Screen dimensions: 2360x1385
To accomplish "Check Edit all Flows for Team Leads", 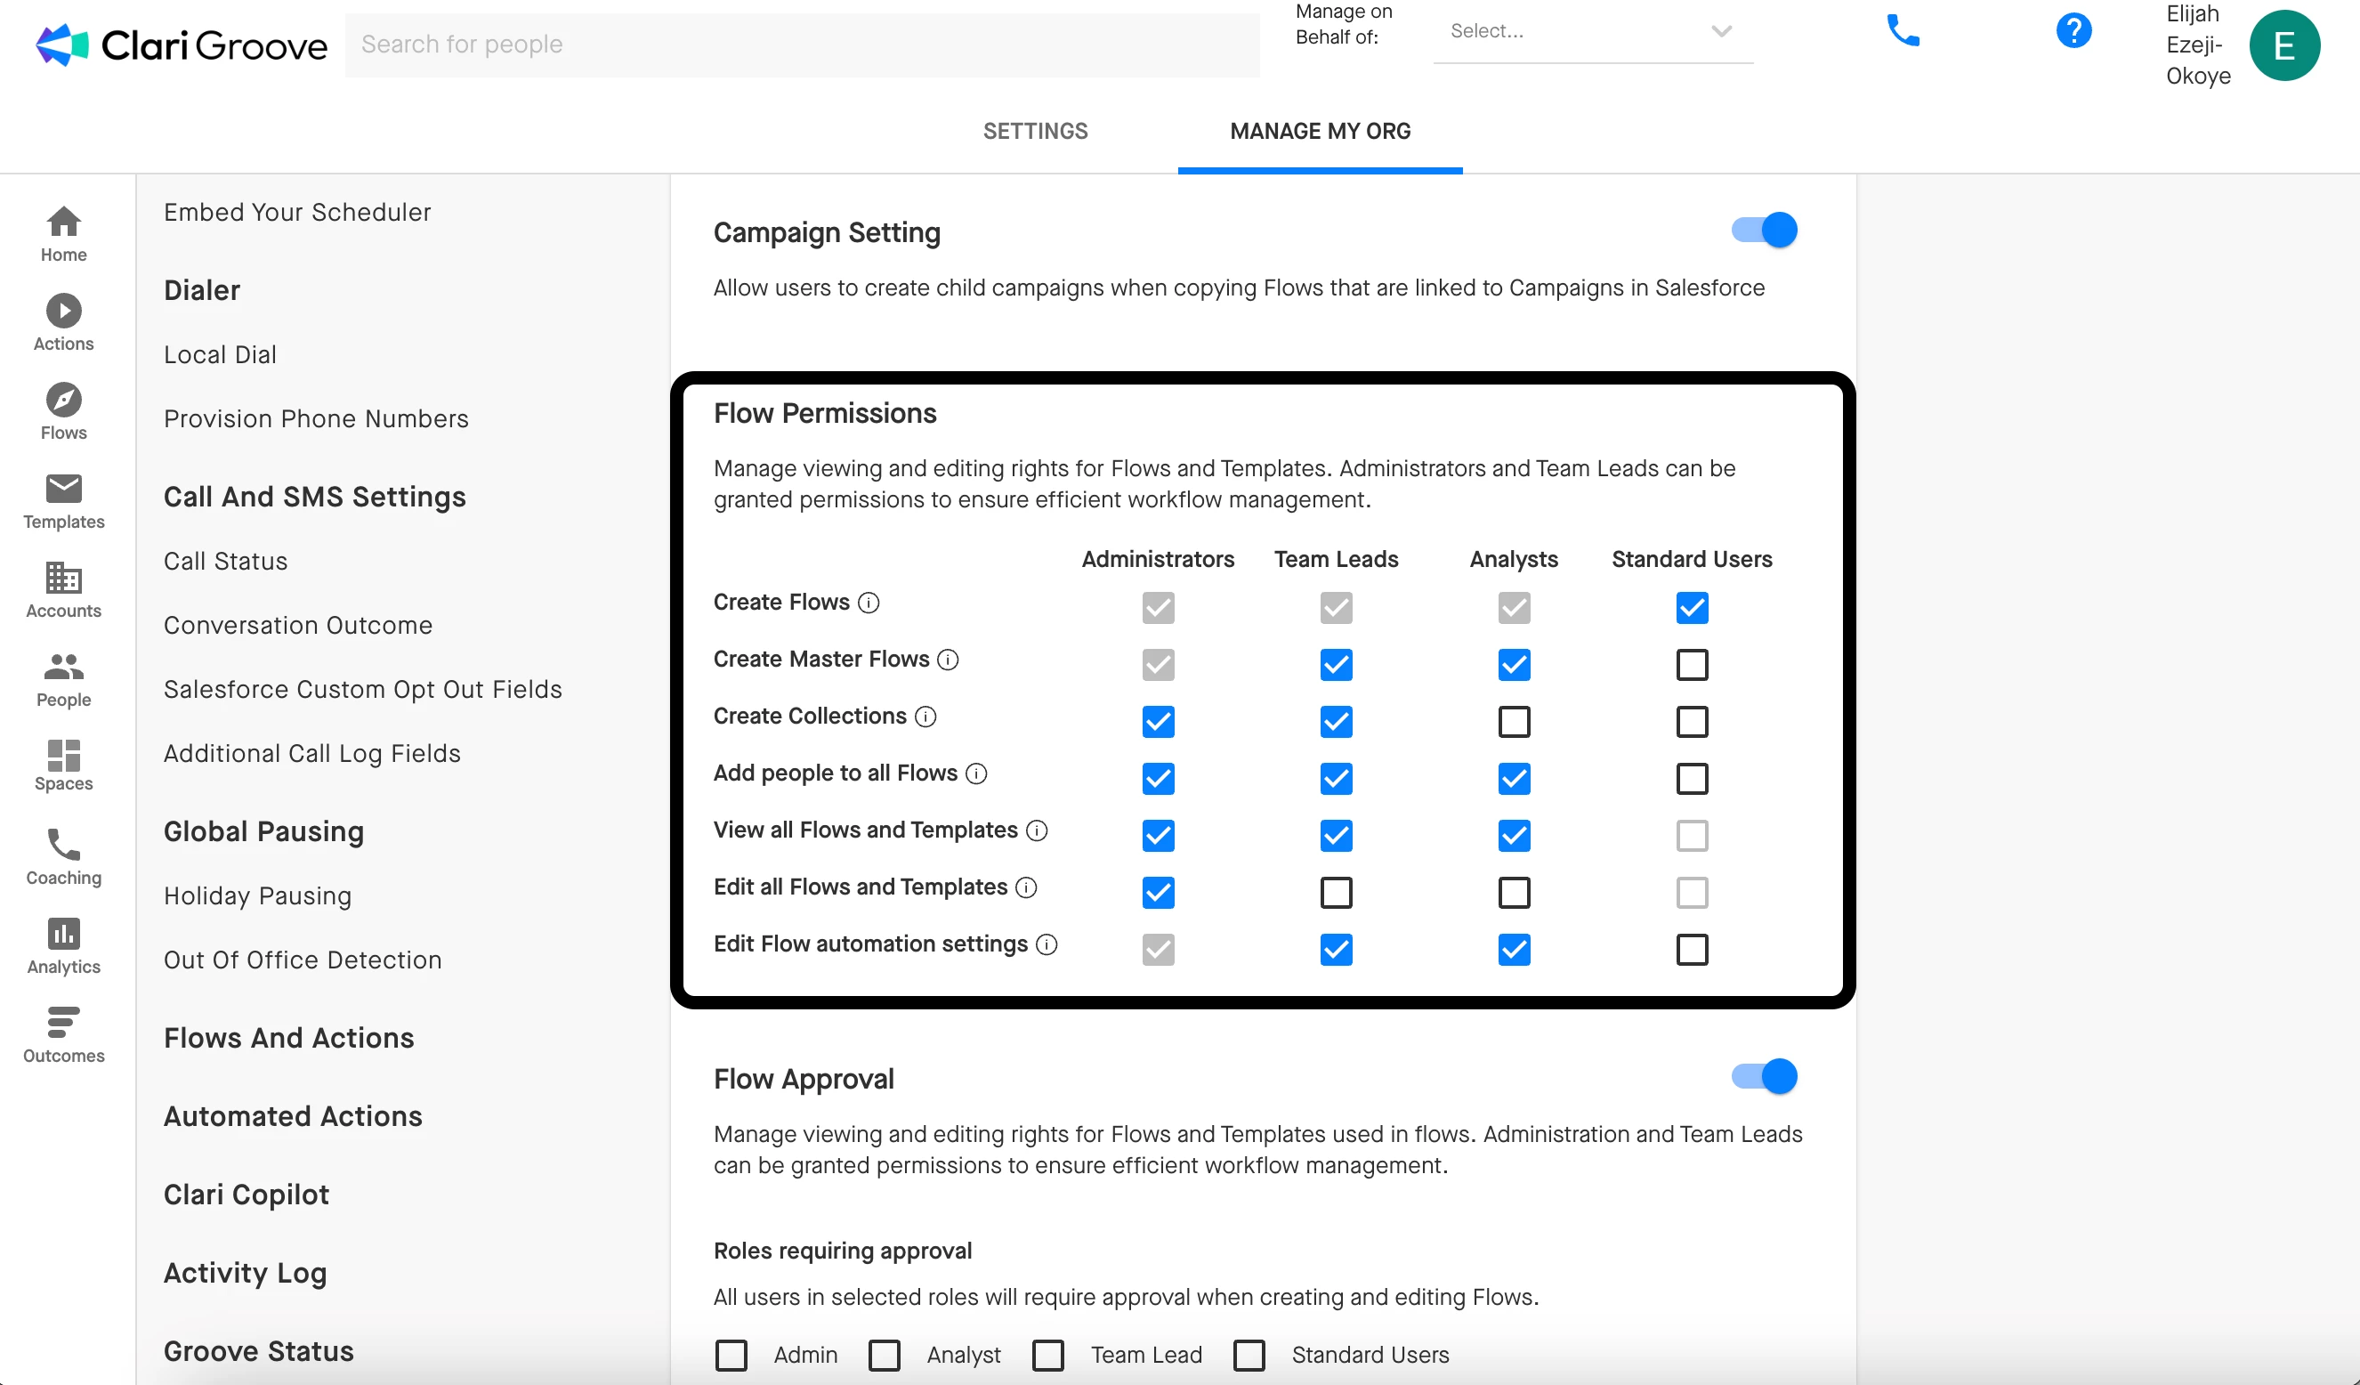I will 1336,893.
